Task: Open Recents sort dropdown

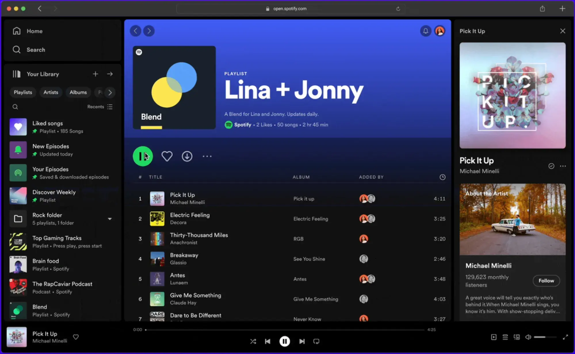Action: (x=100, y=107)
